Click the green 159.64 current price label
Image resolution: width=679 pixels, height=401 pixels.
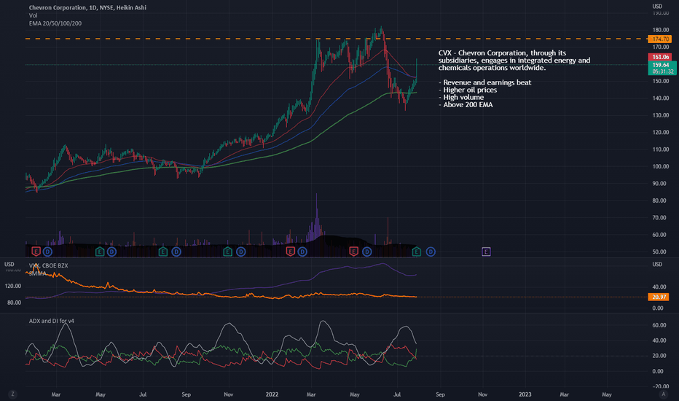[x=662, y=65]
